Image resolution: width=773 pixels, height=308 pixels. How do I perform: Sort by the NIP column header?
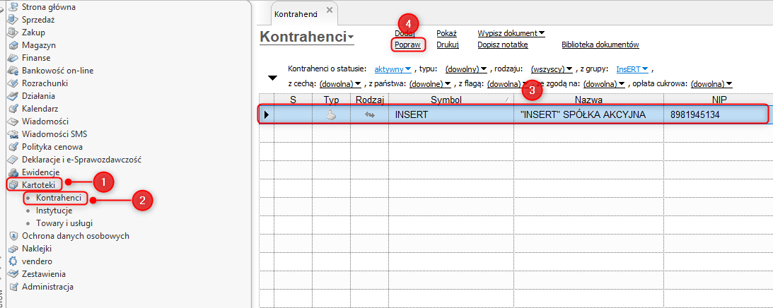click(719, 100)
